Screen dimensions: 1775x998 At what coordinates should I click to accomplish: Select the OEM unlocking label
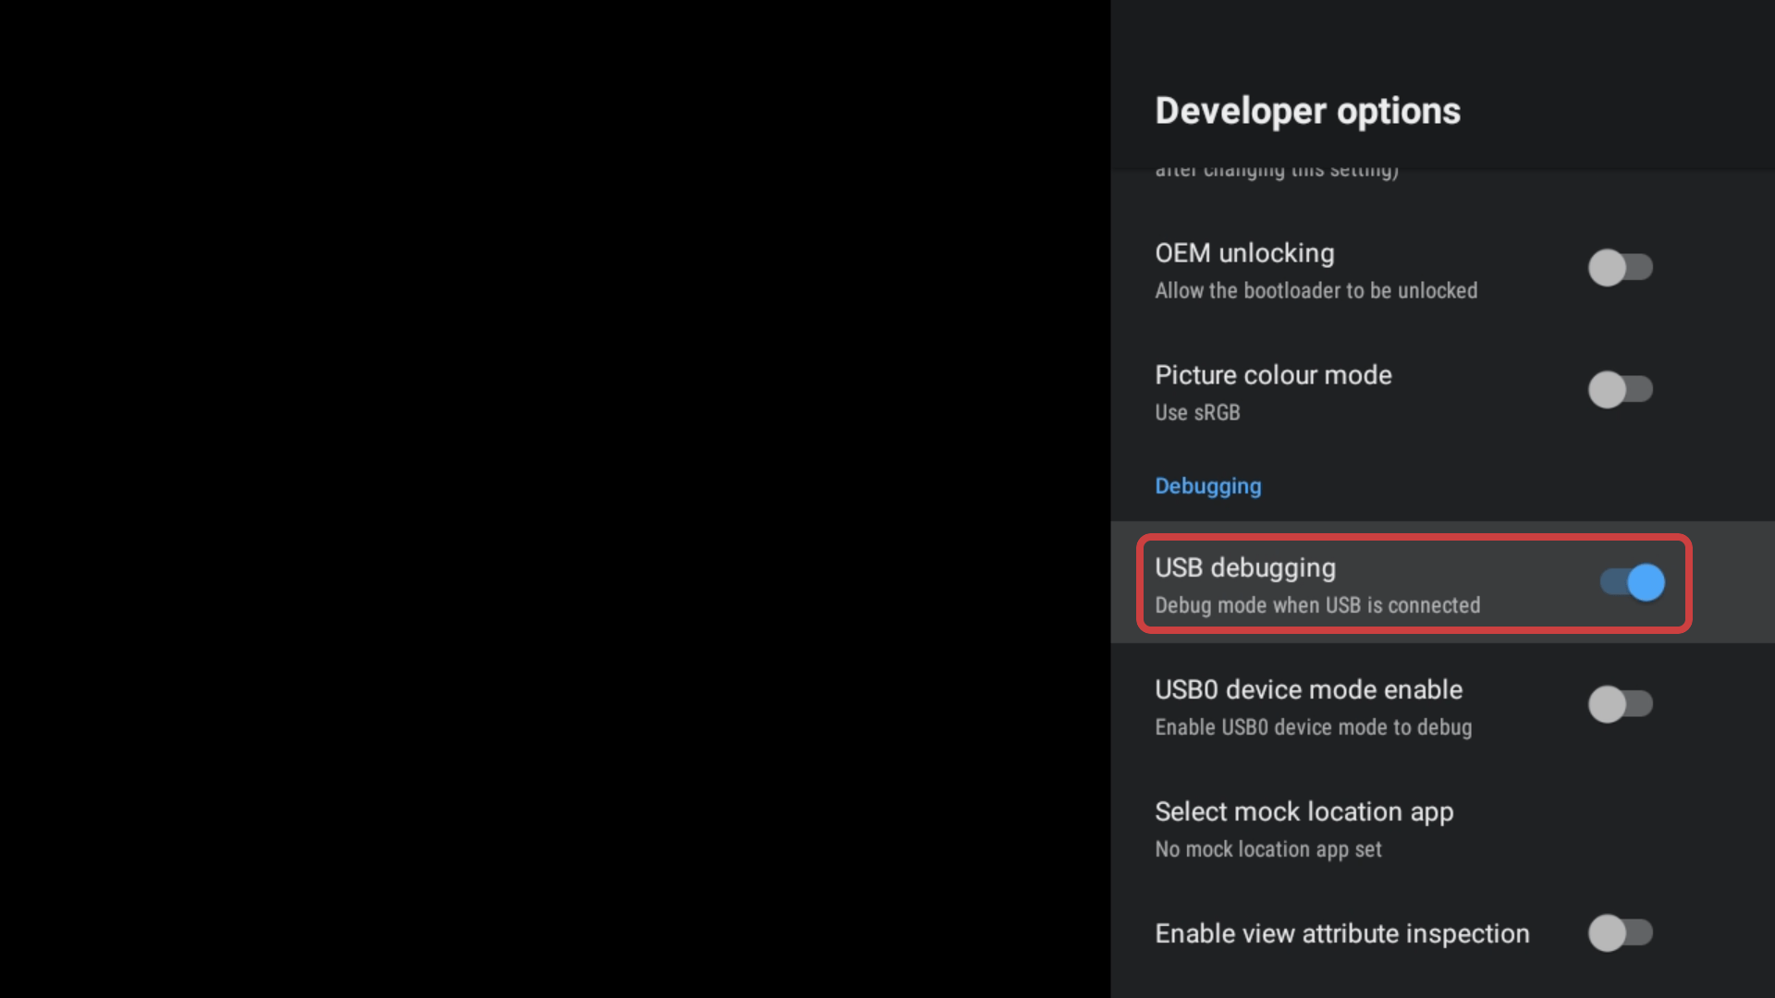coord(1244,253)
